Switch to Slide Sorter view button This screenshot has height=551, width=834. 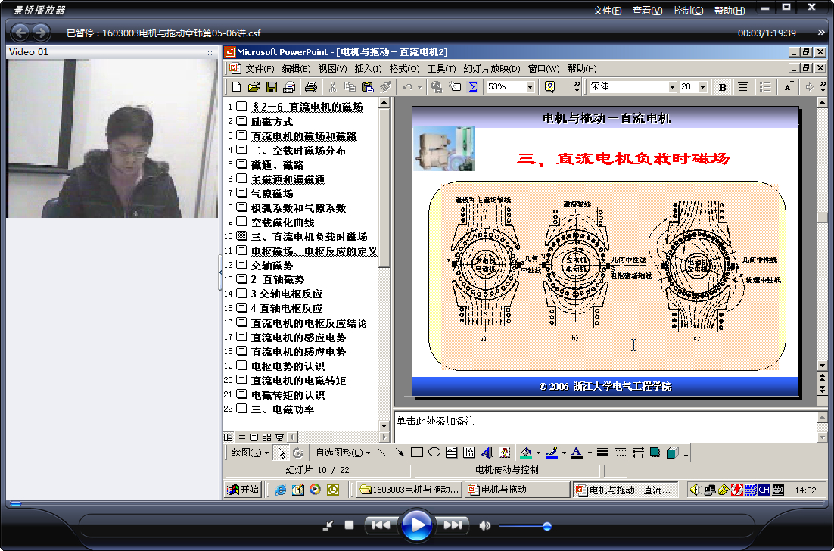[x=266, y=437]
